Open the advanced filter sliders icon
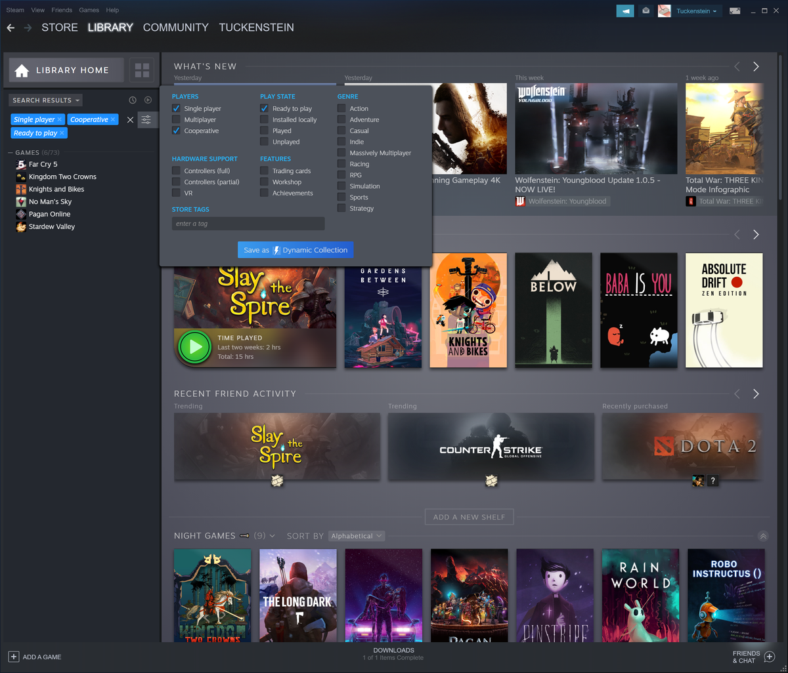Viewport: 788px width, 673px height. 146,120
